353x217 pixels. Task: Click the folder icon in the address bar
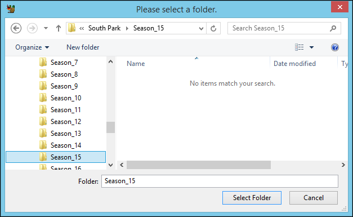72,28
